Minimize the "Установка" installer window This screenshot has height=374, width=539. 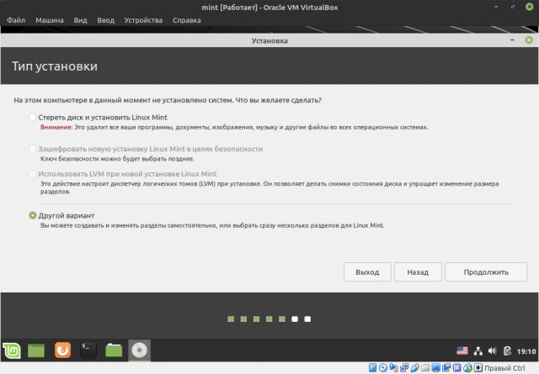[512, 40]
